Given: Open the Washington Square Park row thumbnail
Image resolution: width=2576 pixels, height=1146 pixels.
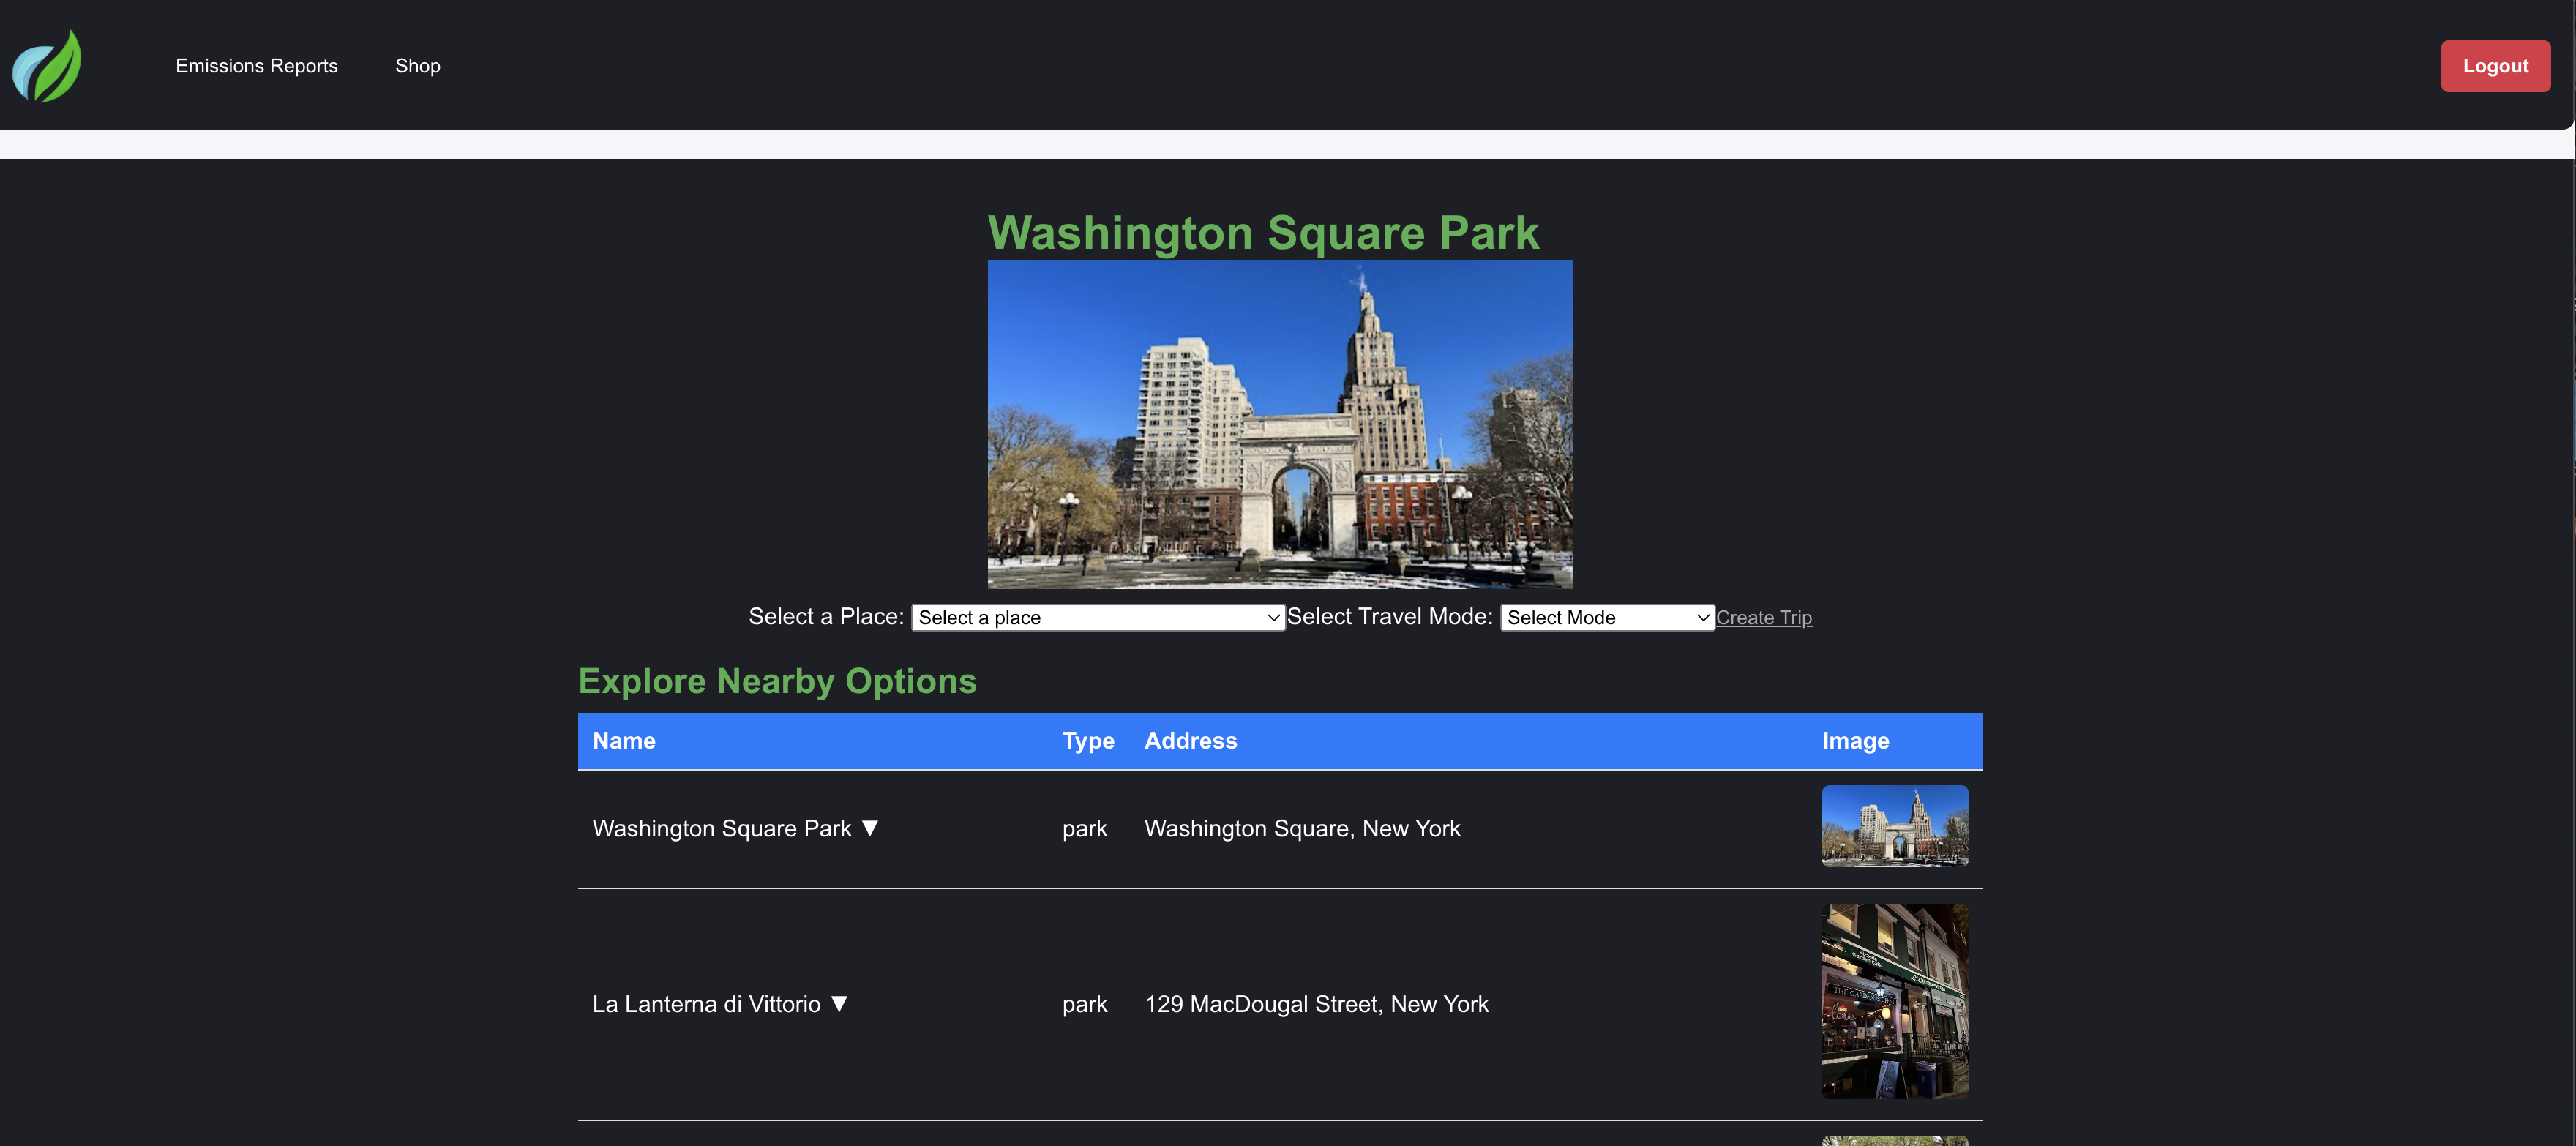Looking at the screenshot, I should [x=1894, y=825].
